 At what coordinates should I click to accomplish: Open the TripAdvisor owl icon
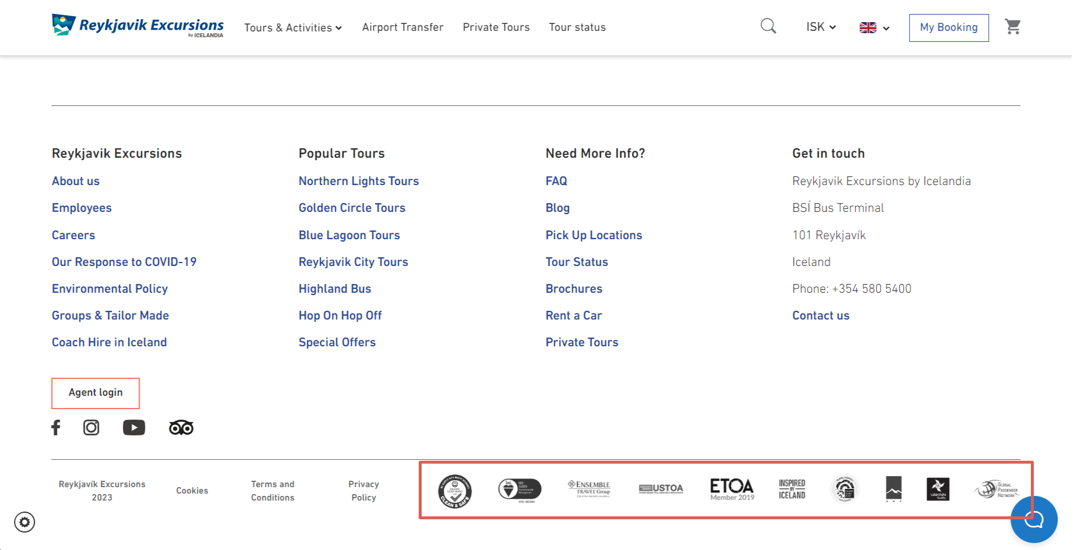[181, 428]
